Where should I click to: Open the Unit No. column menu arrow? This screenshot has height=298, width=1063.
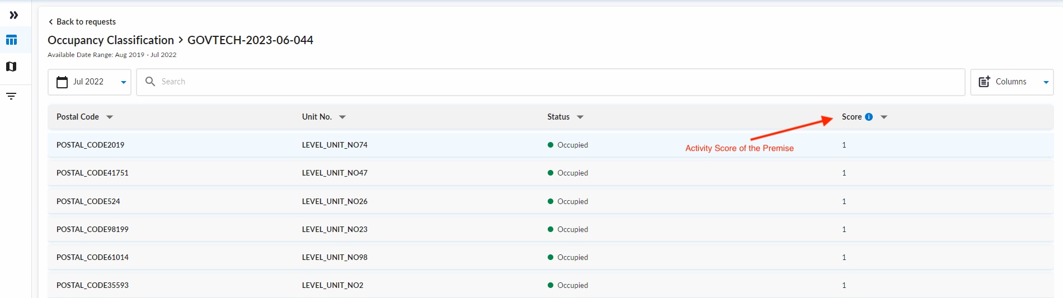[342, 117]
